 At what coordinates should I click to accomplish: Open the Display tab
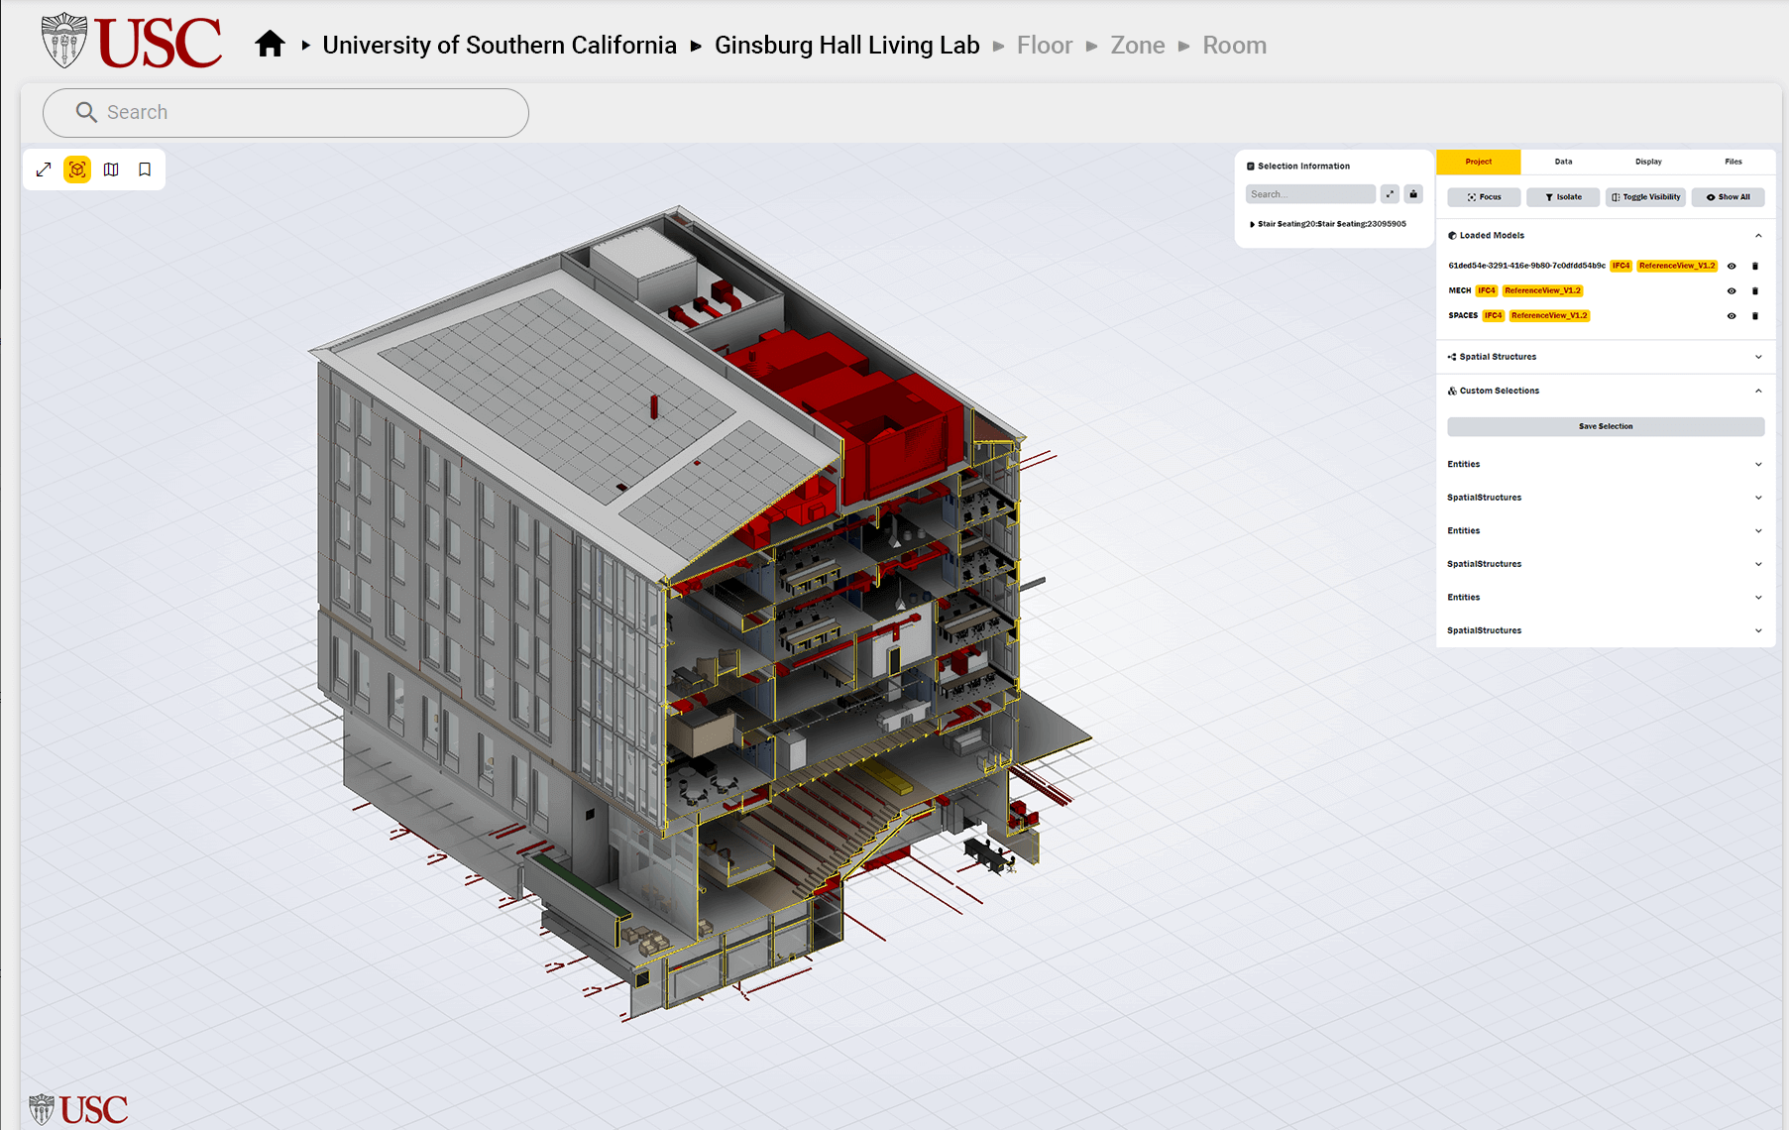coord(1648,162)
